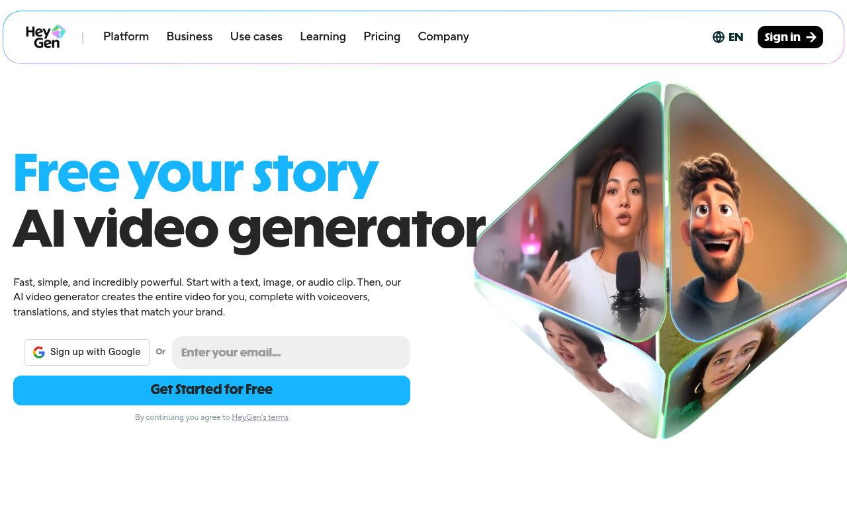Go to the Pricing page
847x529 pixels.
(382, 36)
